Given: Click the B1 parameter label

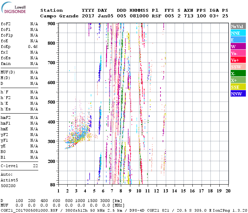Looking at the screenshot, I should coord(3,158).
